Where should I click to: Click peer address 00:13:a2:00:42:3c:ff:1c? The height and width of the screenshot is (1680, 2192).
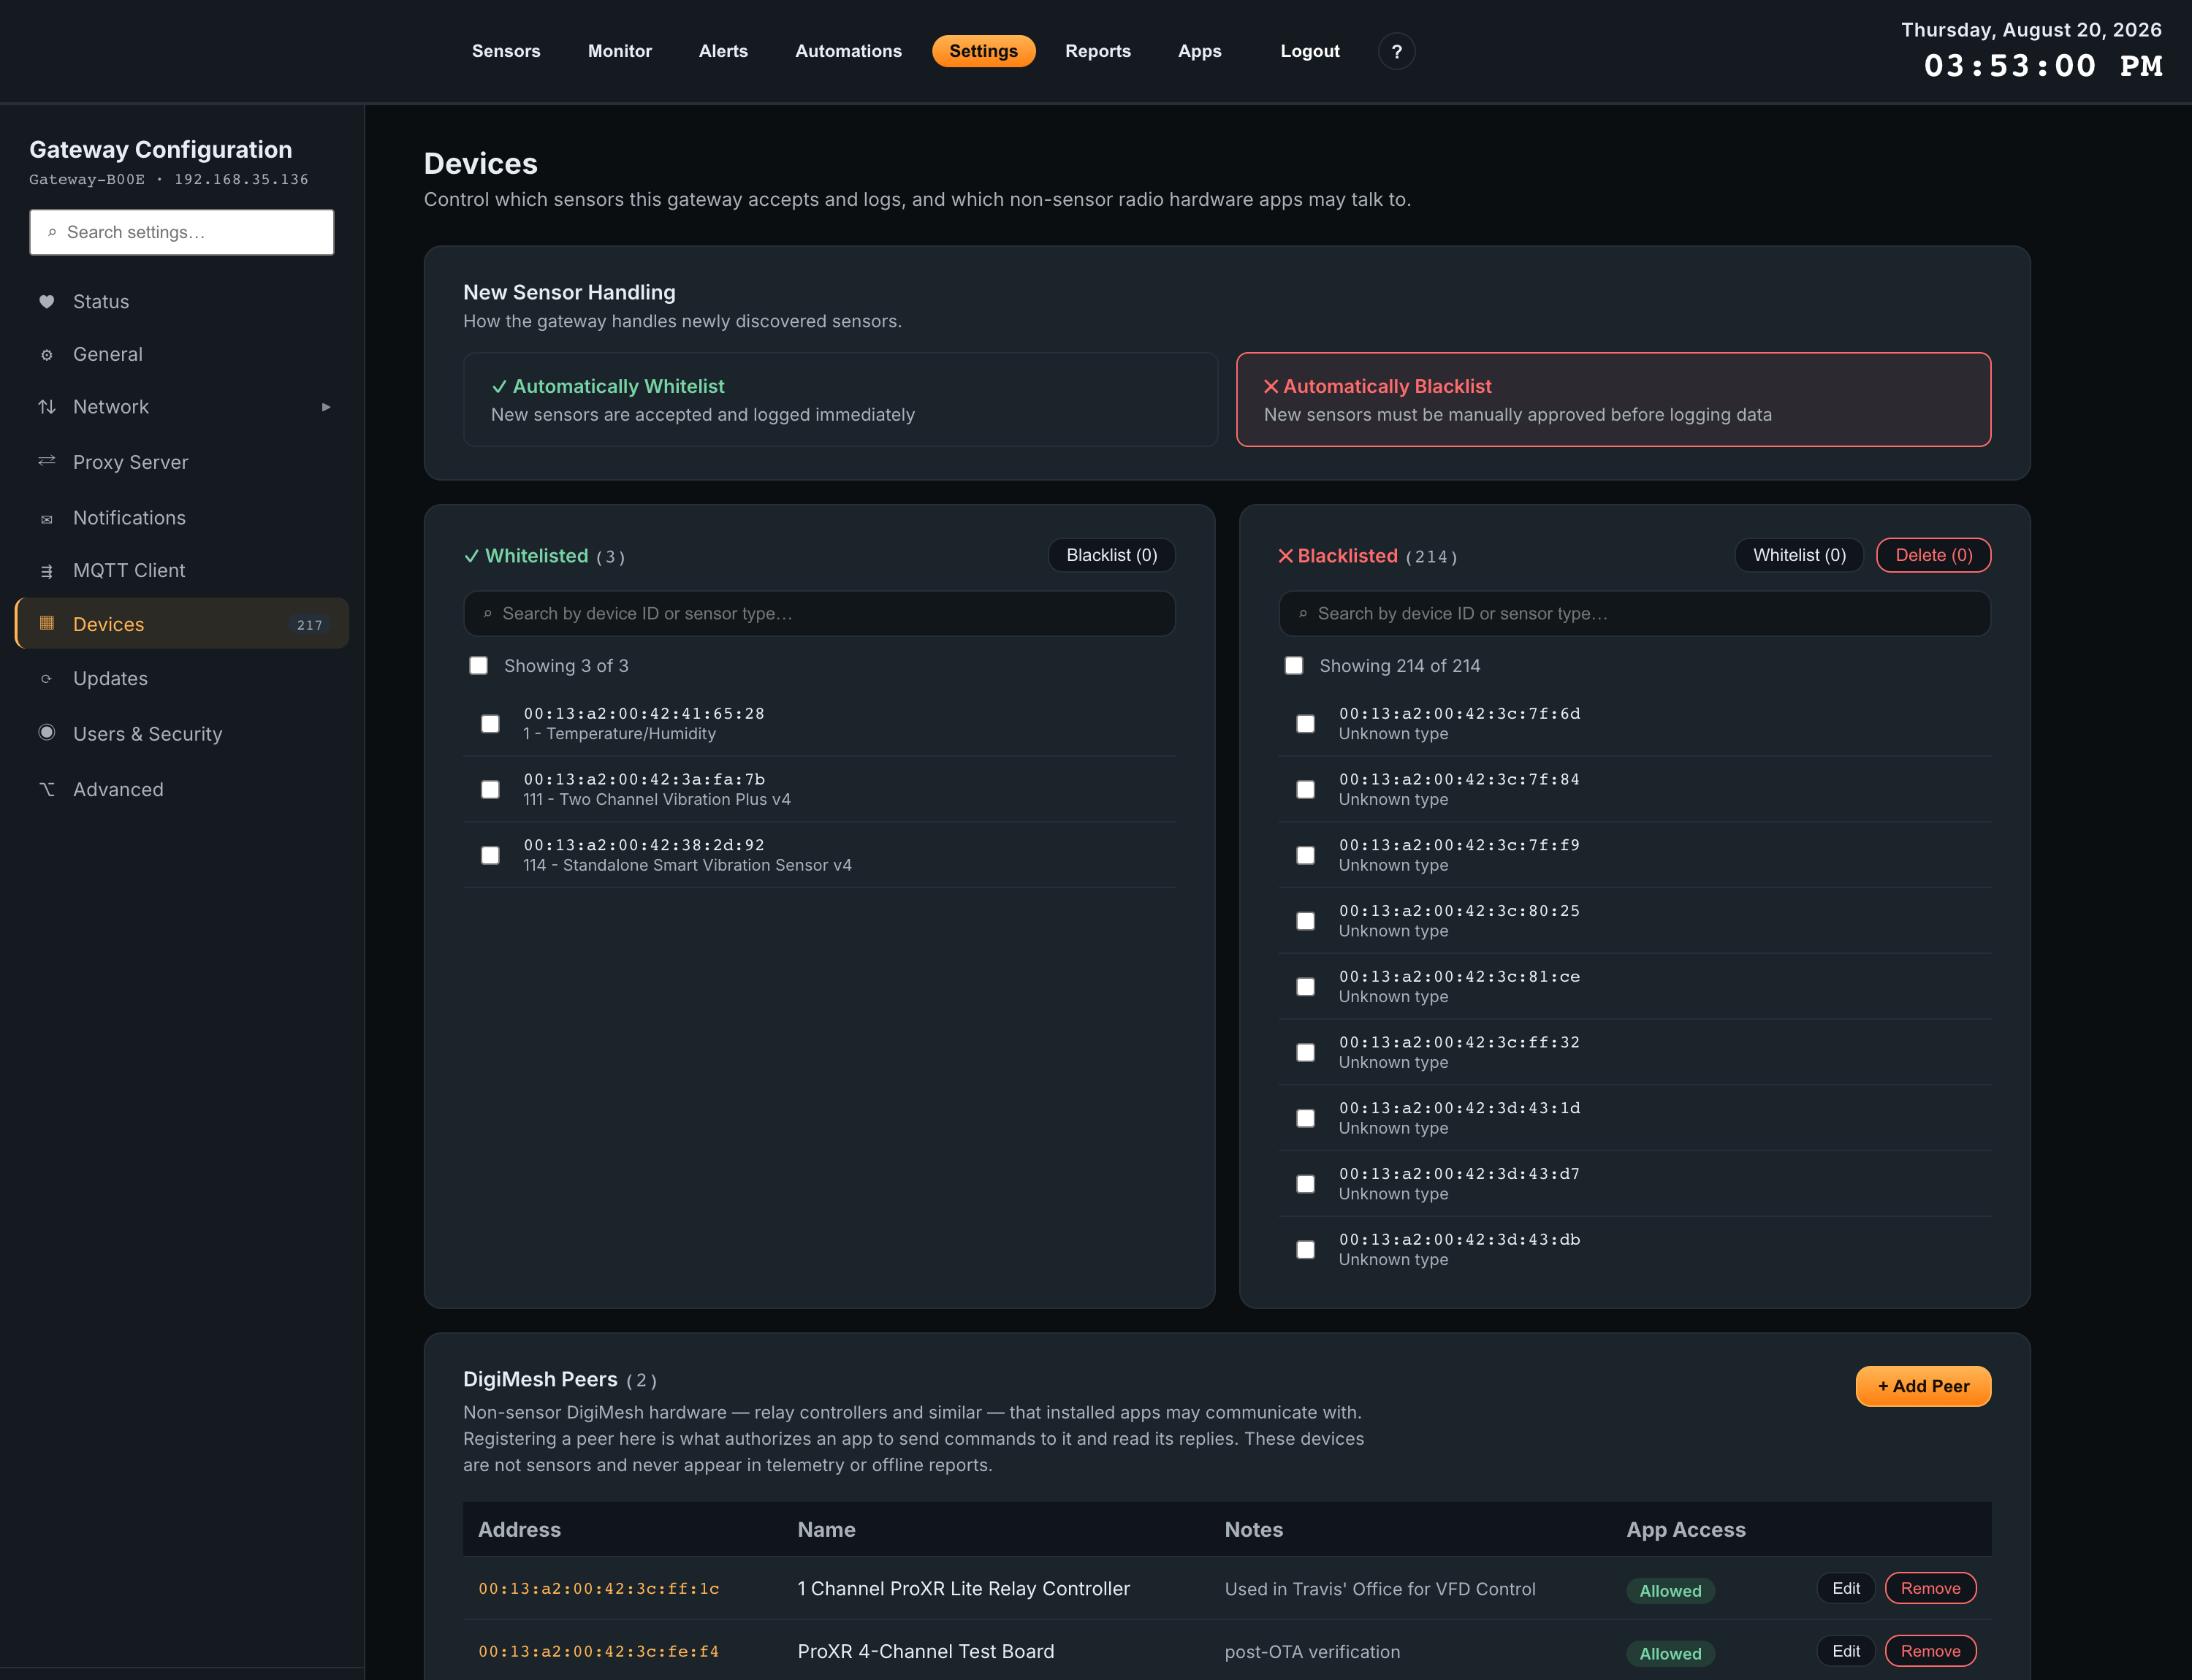tap(598, 1589)
